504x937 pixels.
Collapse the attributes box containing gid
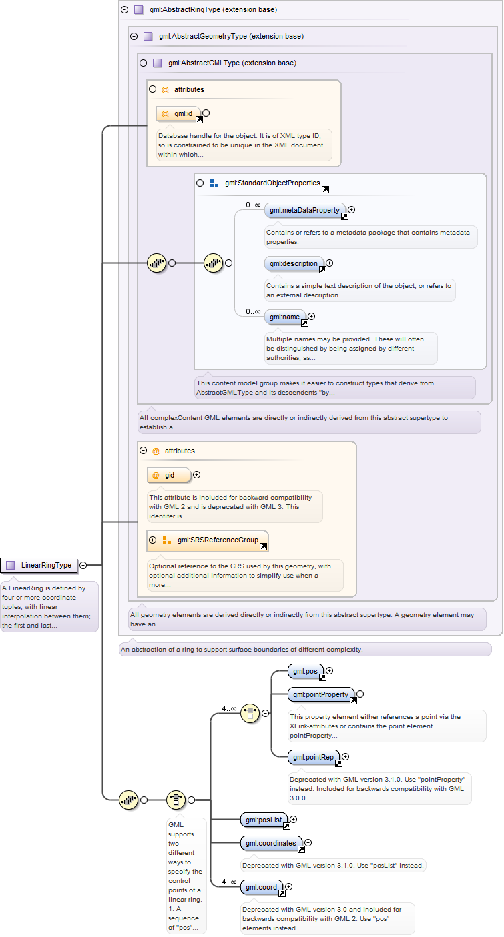tap(143, 451)
